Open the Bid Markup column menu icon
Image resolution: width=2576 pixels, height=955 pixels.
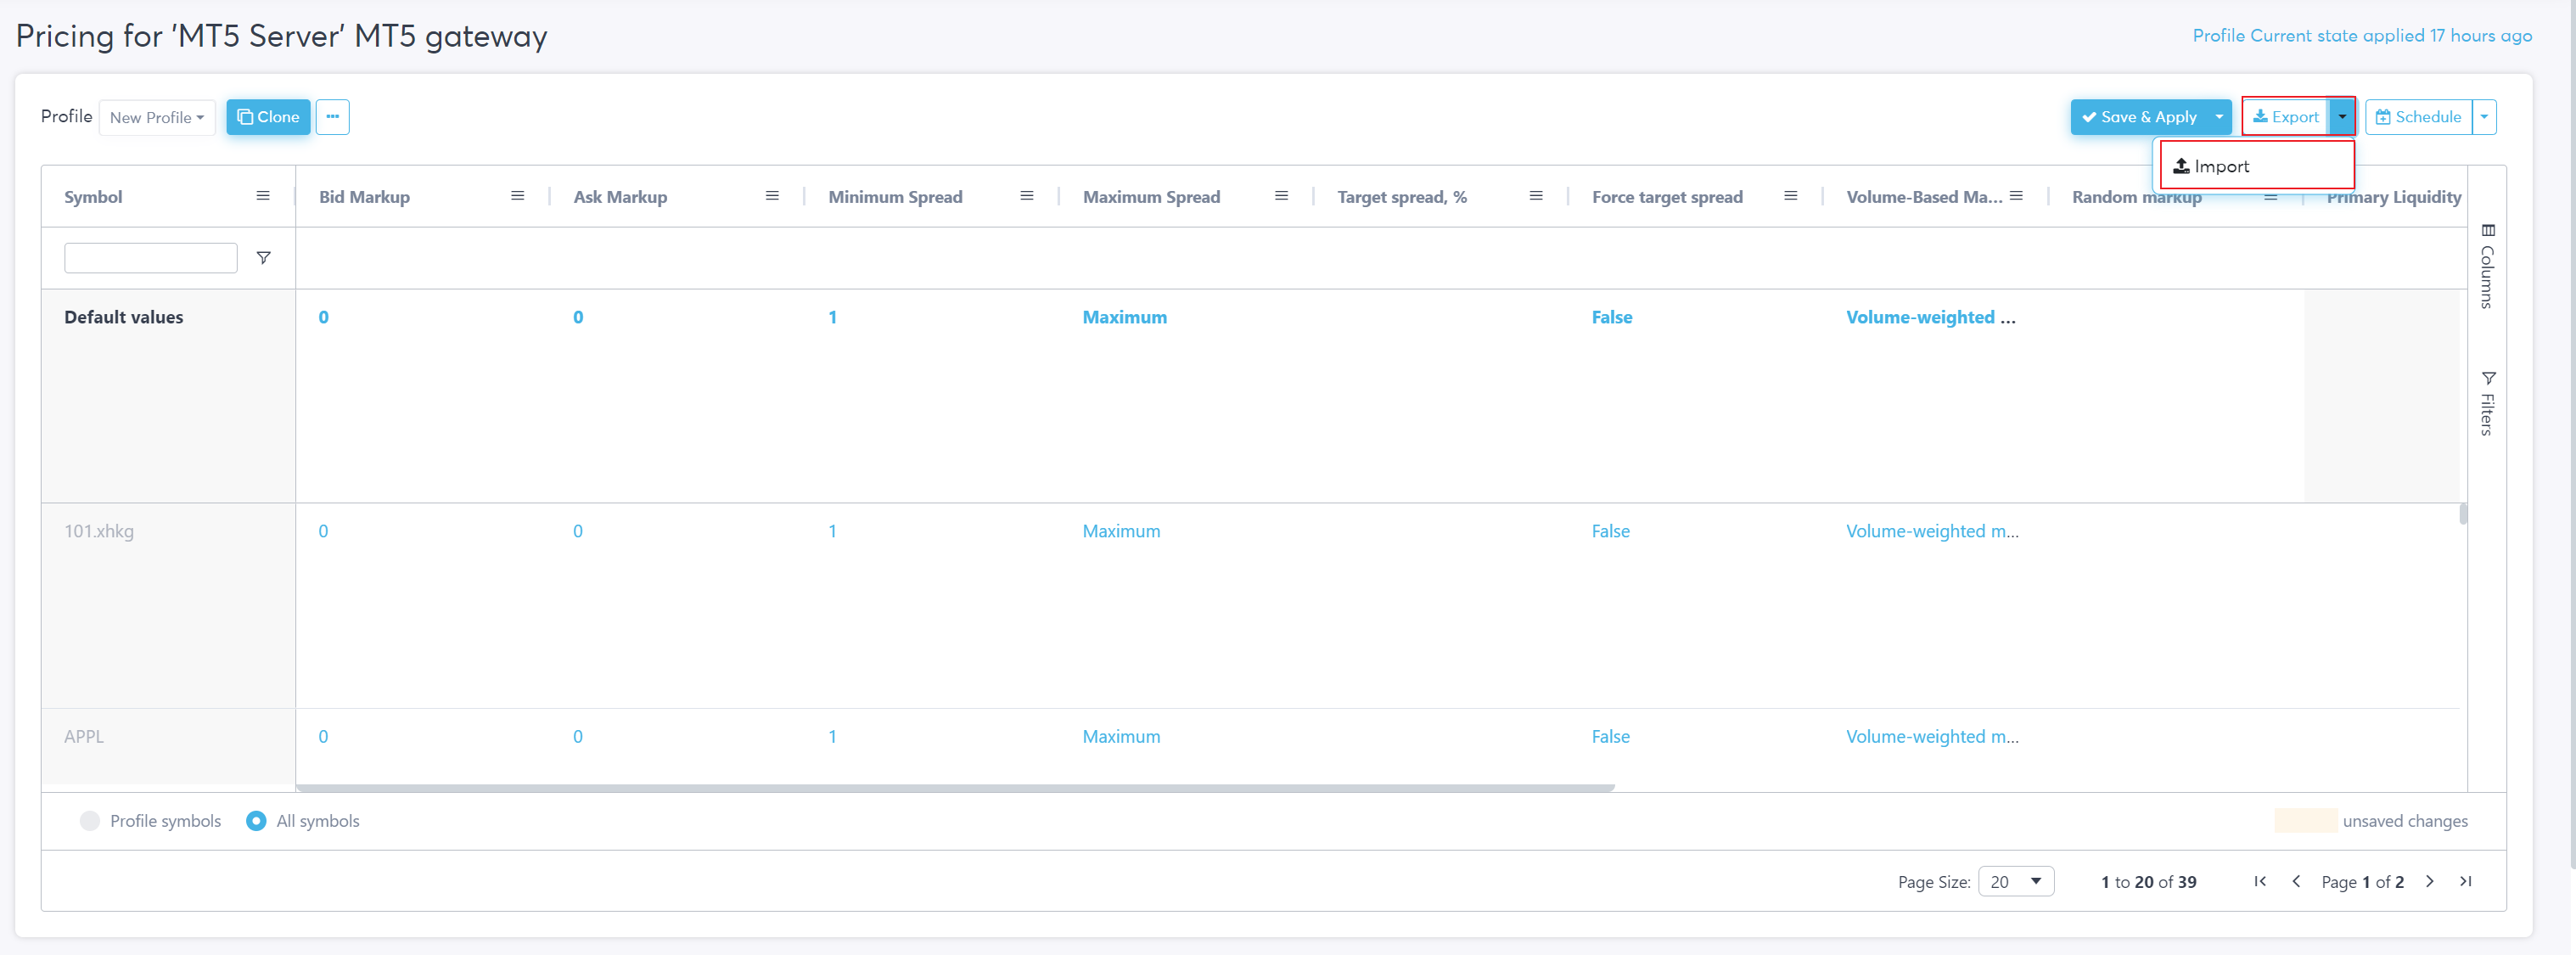click(517, 196)
